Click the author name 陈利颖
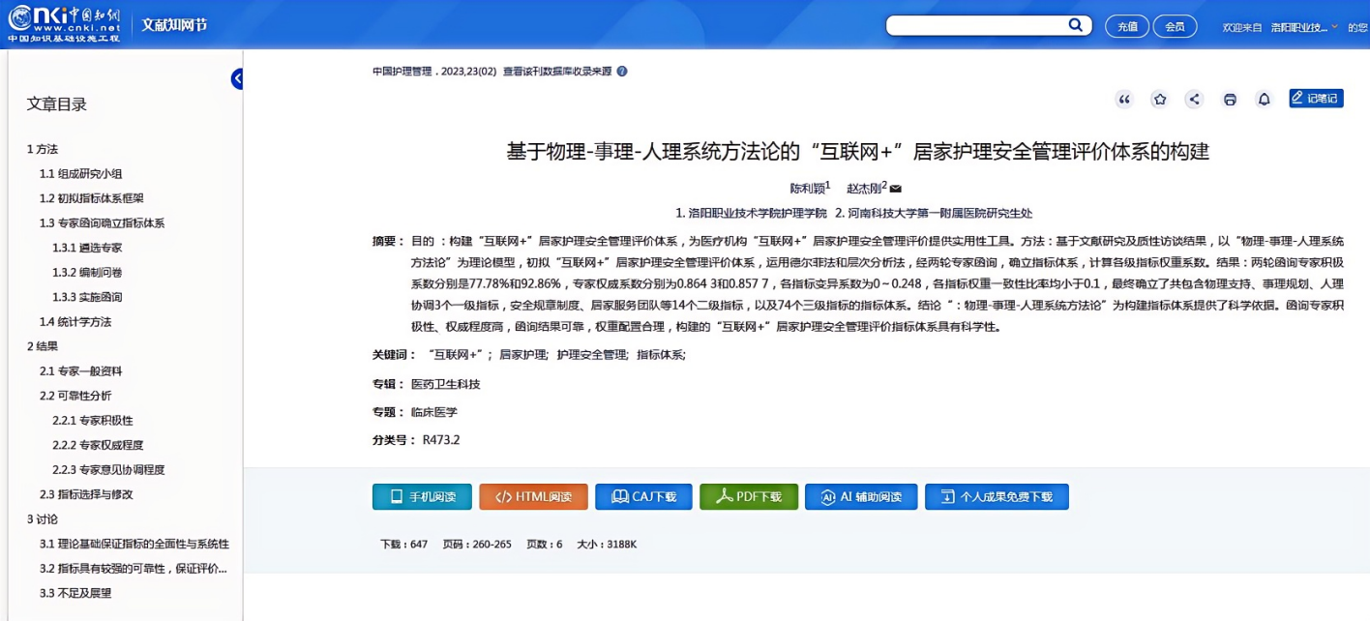Viewport: 1370px width, 621px height. coord(807,189)
